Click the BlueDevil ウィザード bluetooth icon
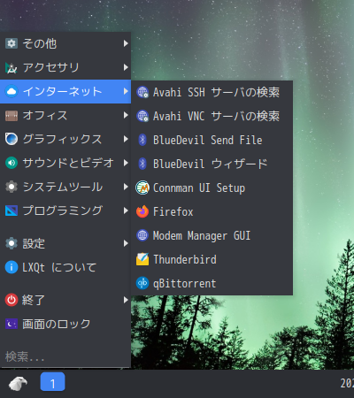This screenshot has width=354, height=398. pos(142,164)
